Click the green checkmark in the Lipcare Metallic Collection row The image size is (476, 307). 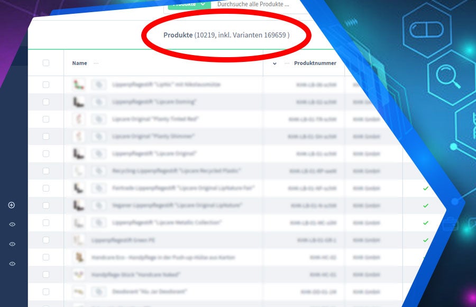[x=426, y=223]
